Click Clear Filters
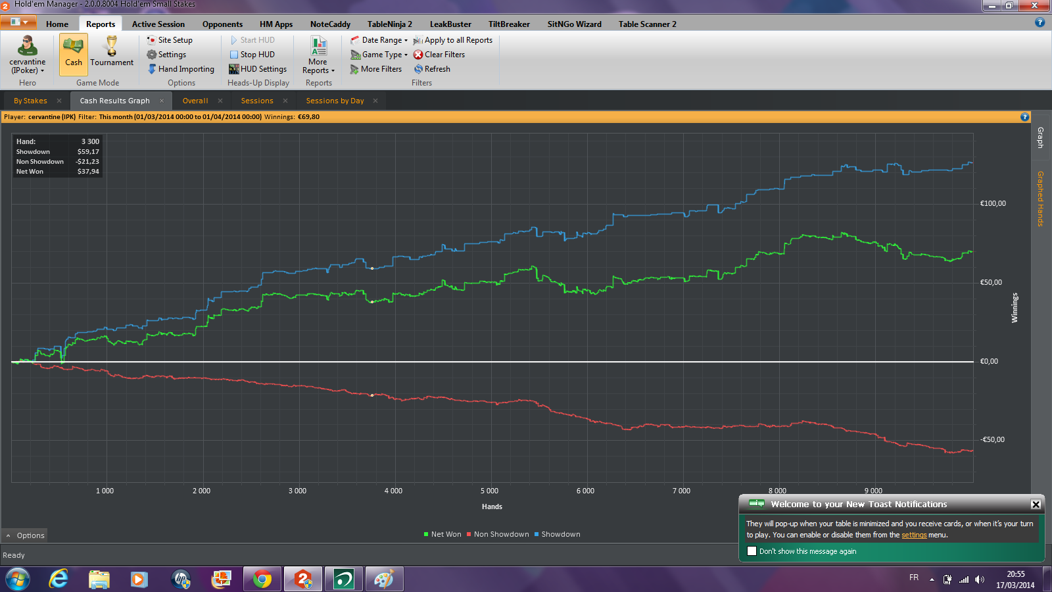 tap(439, 55)
